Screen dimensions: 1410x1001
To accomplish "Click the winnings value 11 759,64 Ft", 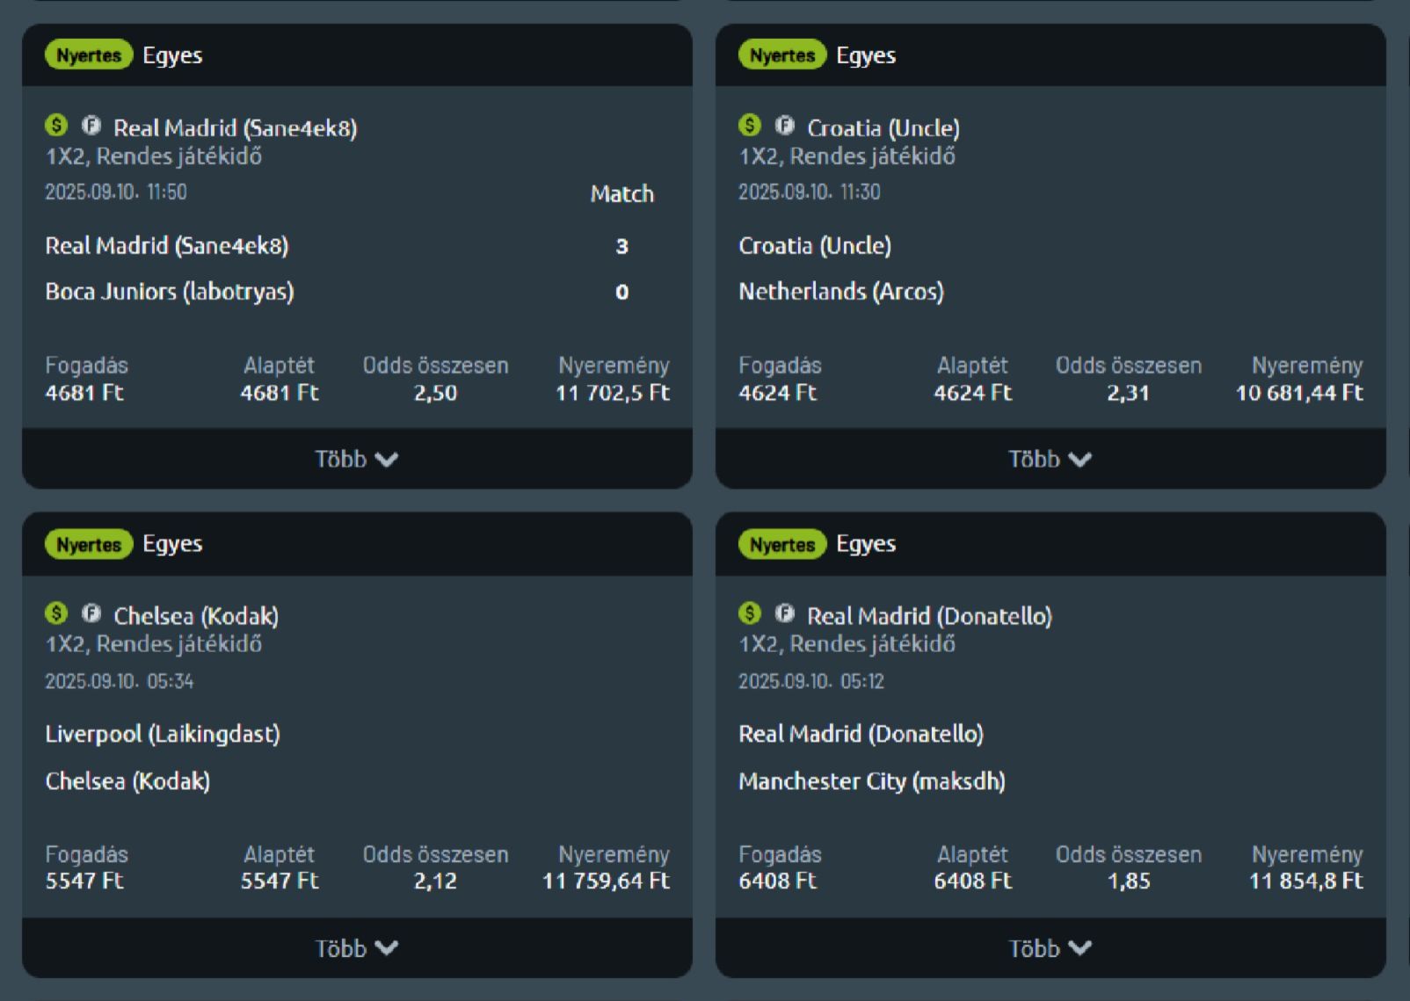I will pos(606,881).
